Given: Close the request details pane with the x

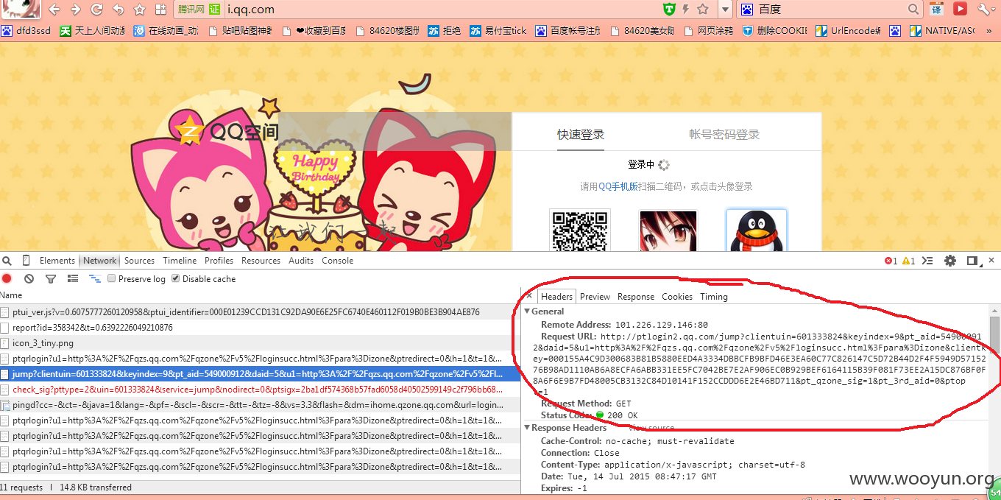Looking at the screenshot, I should click(x=529, y=296).
